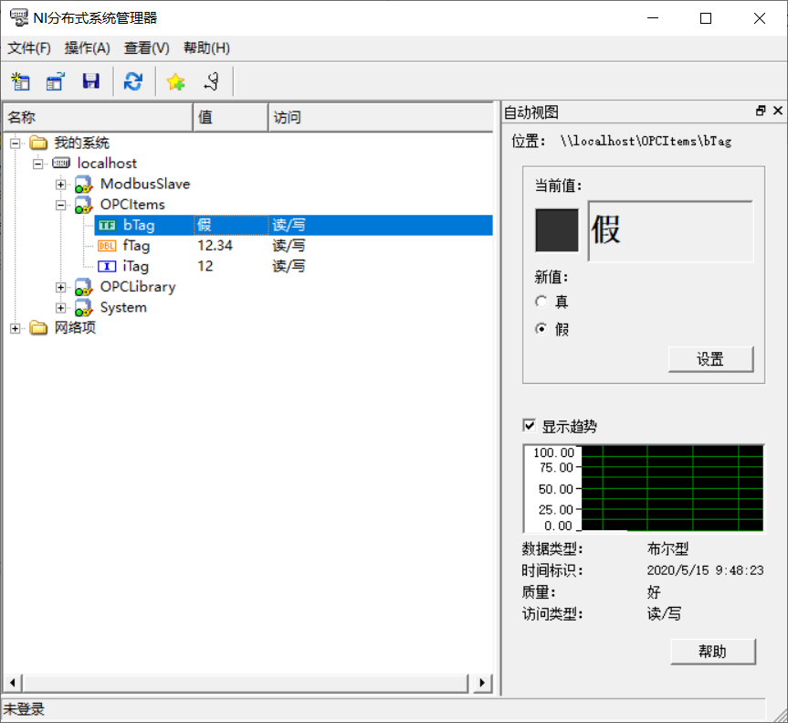Click the 访问 column header

[x=381, y=117]
